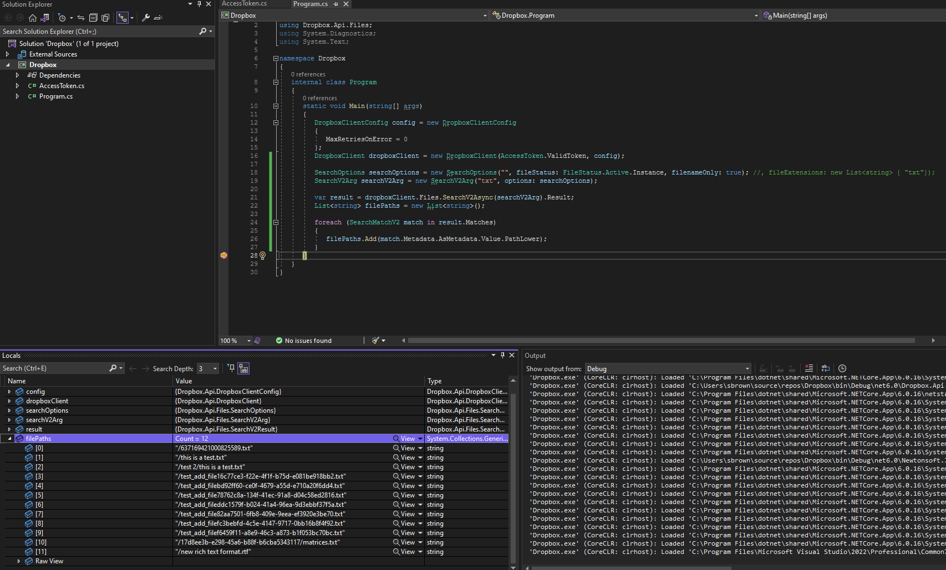Open View visualizer for item [0]
Image resolution: width=946 pixels, height=570 pixels.
point(404,448)
